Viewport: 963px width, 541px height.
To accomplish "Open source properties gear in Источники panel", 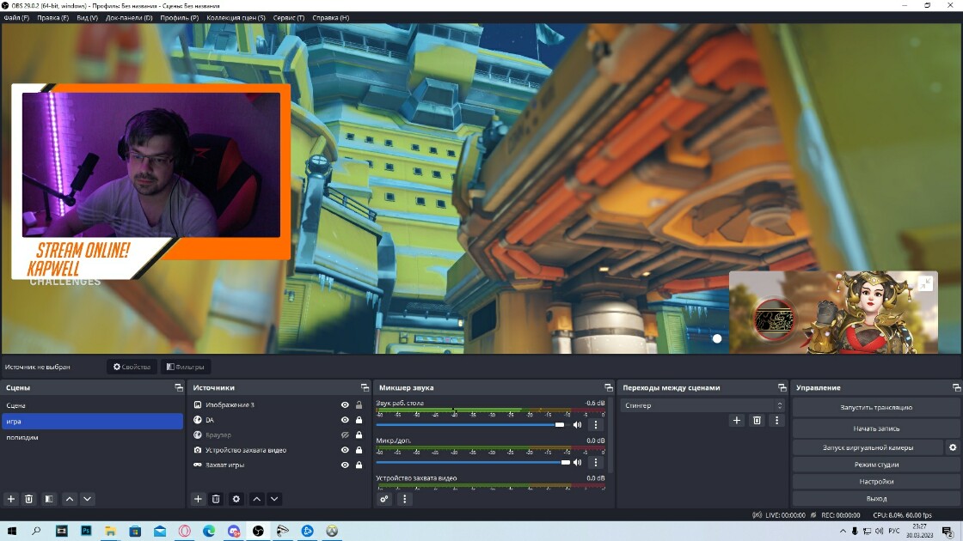I will (236, 499).
